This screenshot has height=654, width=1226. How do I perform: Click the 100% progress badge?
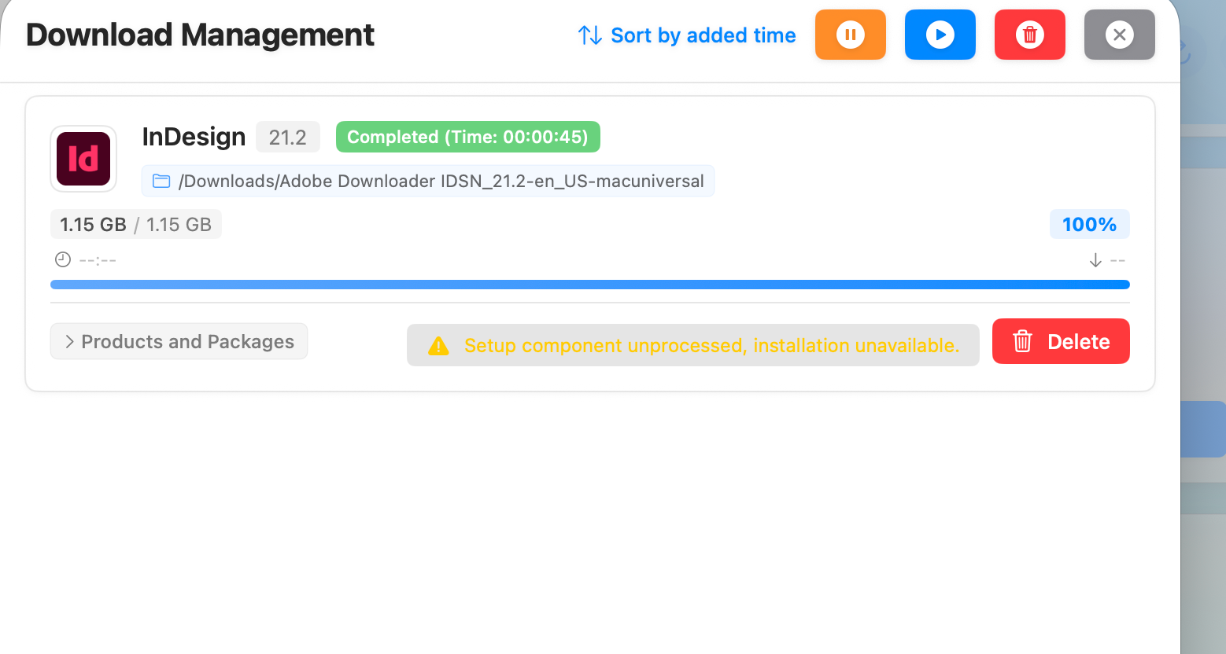[x=1089, y=225]
